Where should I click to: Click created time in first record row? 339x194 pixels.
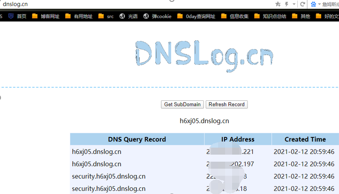pyautogui.click(x=304, y=152)
